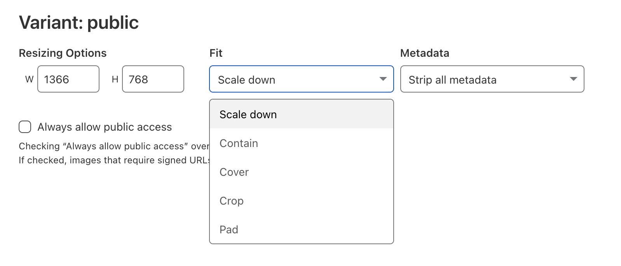
Task: Click the Fit field's chevron to collapse list
Action: pyautogui.click(x=382, y=79)
